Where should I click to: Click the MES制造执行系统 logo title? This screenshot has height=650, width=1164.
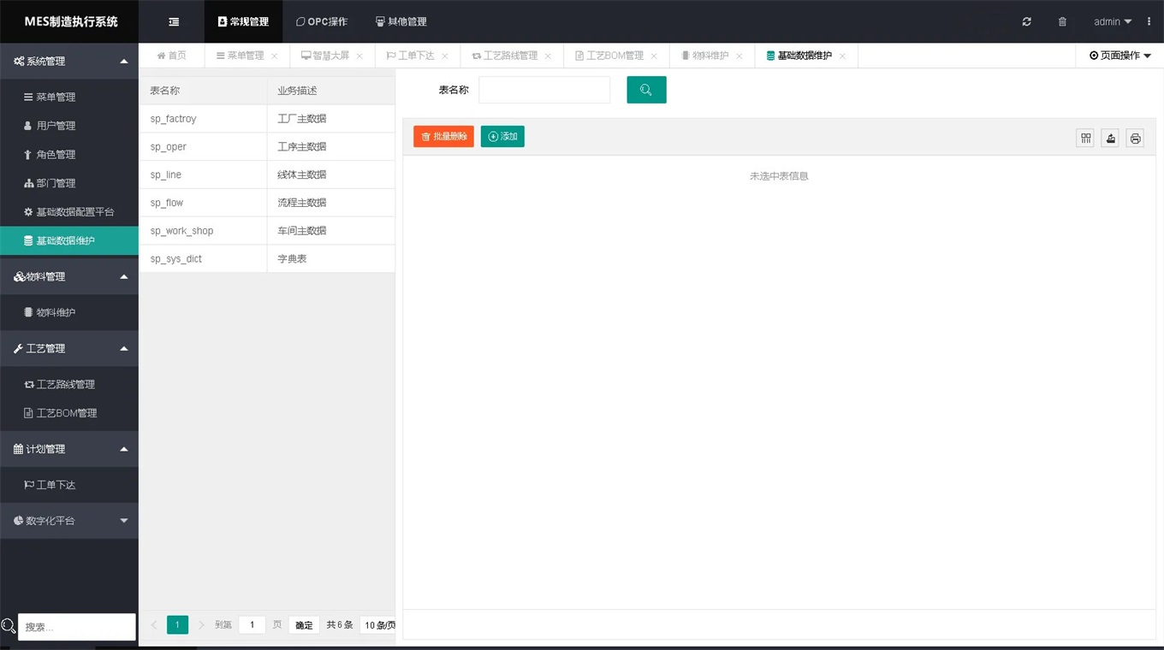tap(71, 21)
